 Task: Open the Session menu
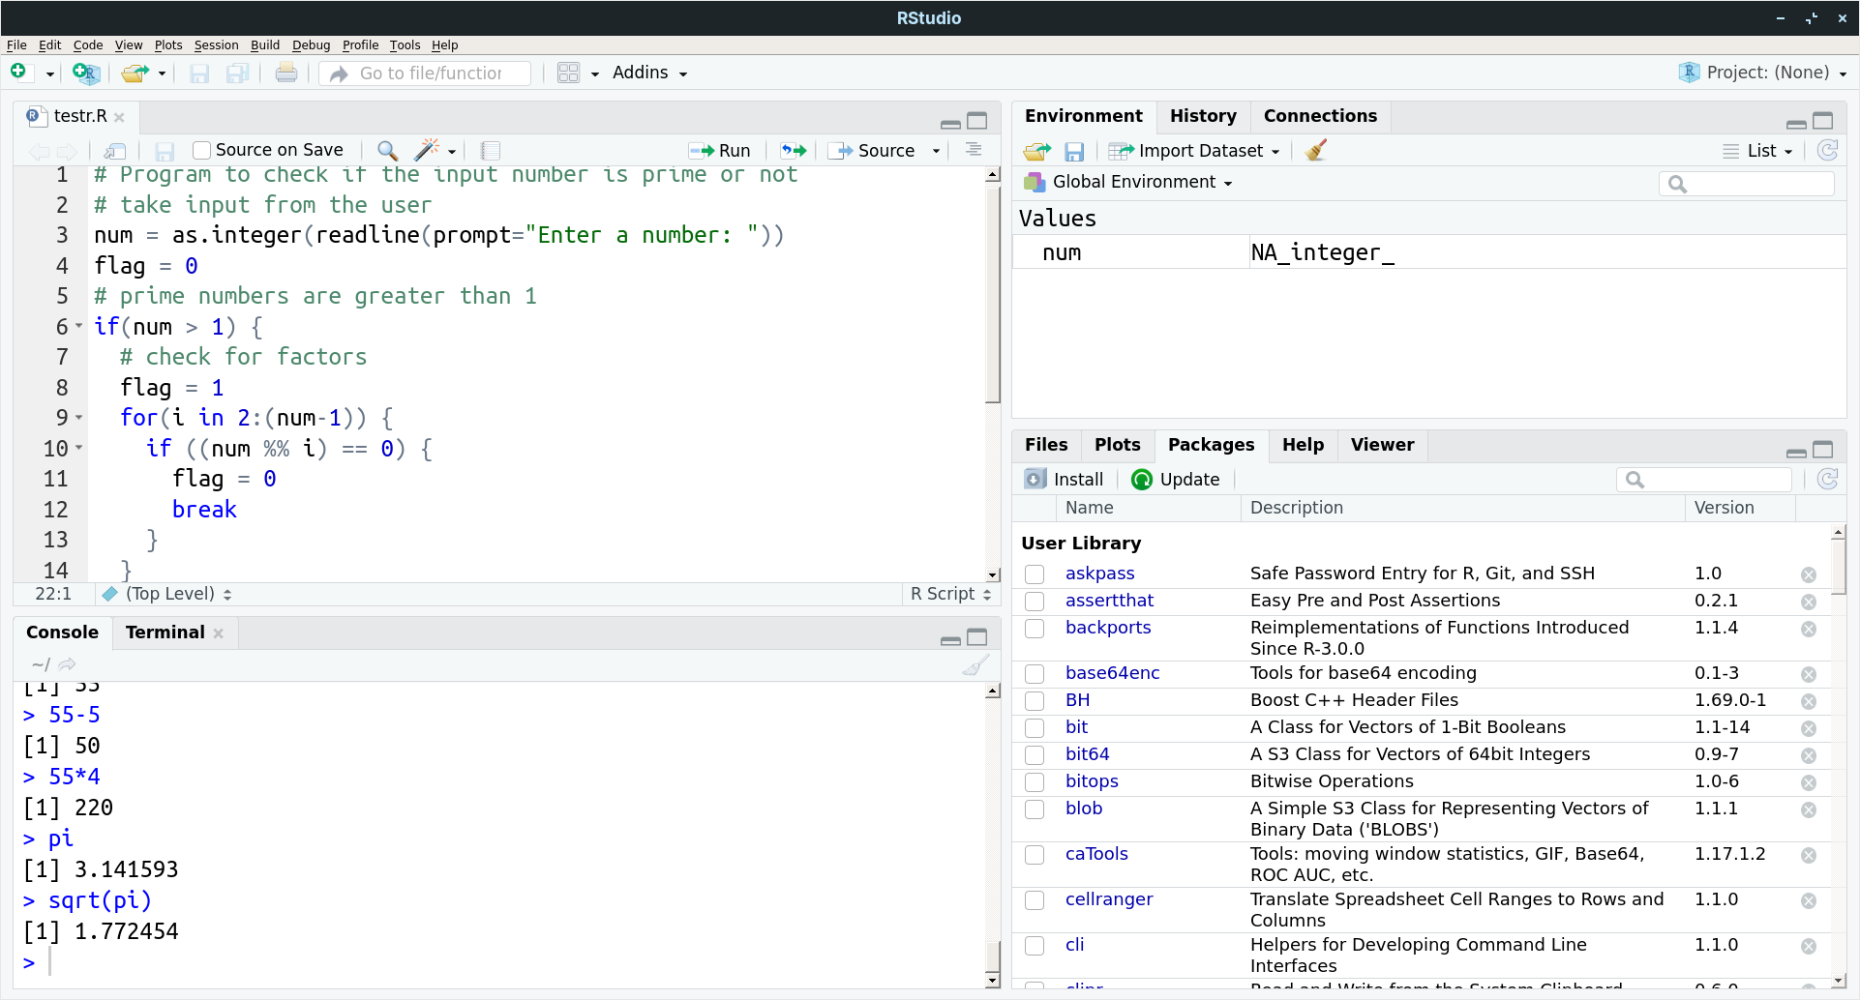[x=216, y=44]
